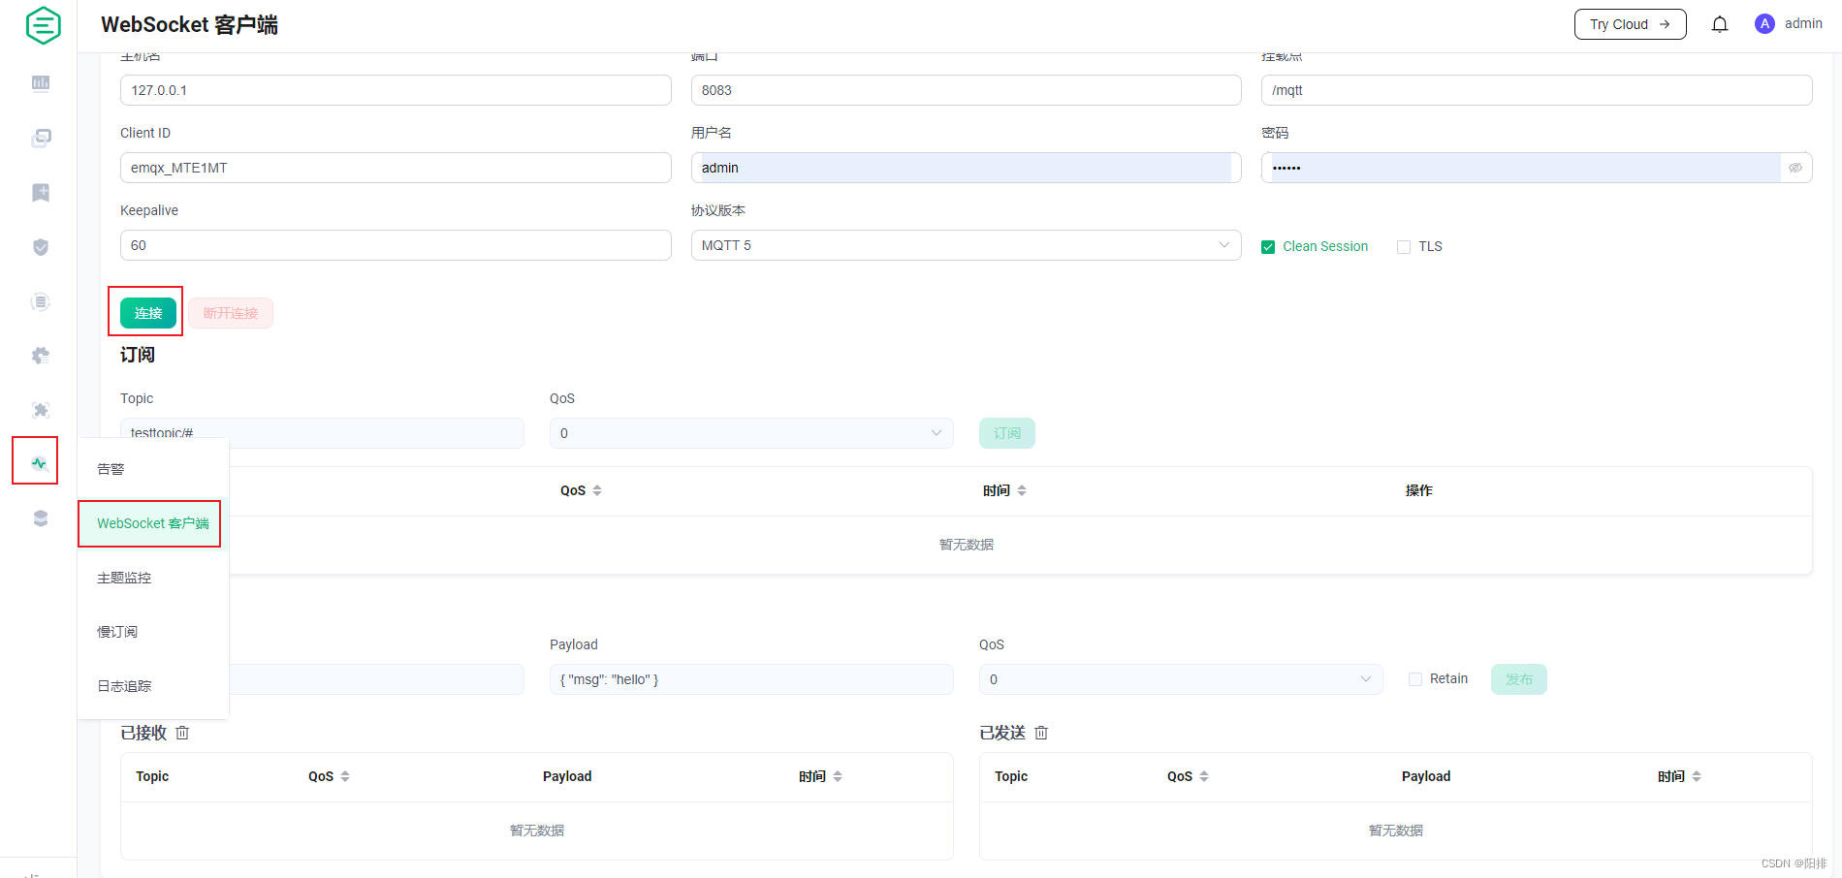Click the 订阅 section heading
The width and height of the screenshot is (1842, 878).
pos(138,355)
